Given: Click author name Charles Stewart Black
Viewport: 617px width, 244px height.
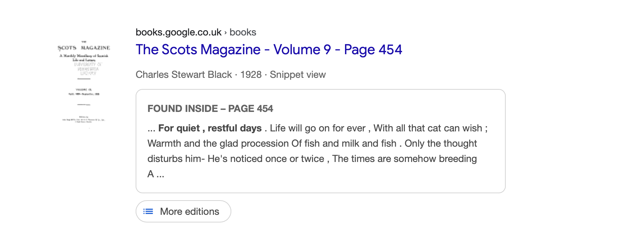Looking at the screenshot, I should coord(184,75).
